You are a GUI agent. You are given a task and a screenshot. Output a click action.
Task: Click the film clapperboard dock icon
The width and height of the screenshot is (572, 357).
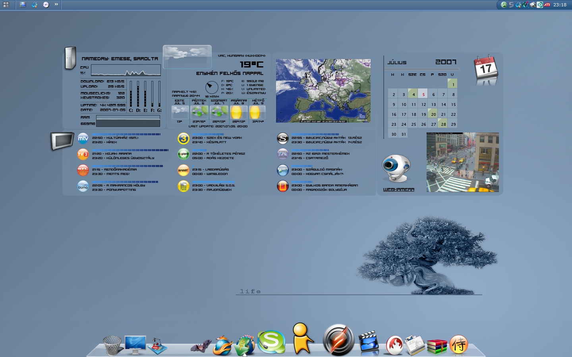click(368, 342)
